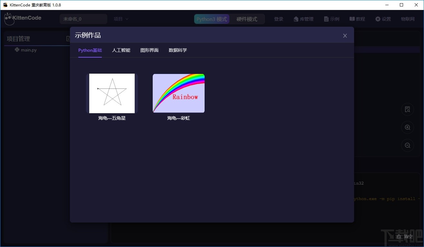The height and width of the screenshot is (247, 424).
Task: Open the 海龟—彩虹 example thumbnail
Action: 178,93
